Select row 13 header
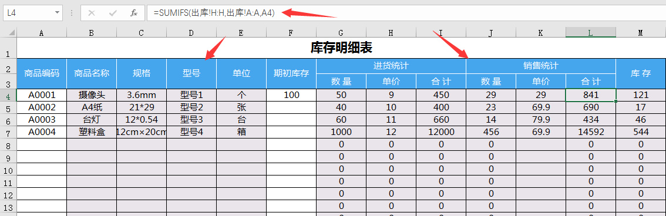The width and height of the screenshot is (666, 216). [8, 206]
